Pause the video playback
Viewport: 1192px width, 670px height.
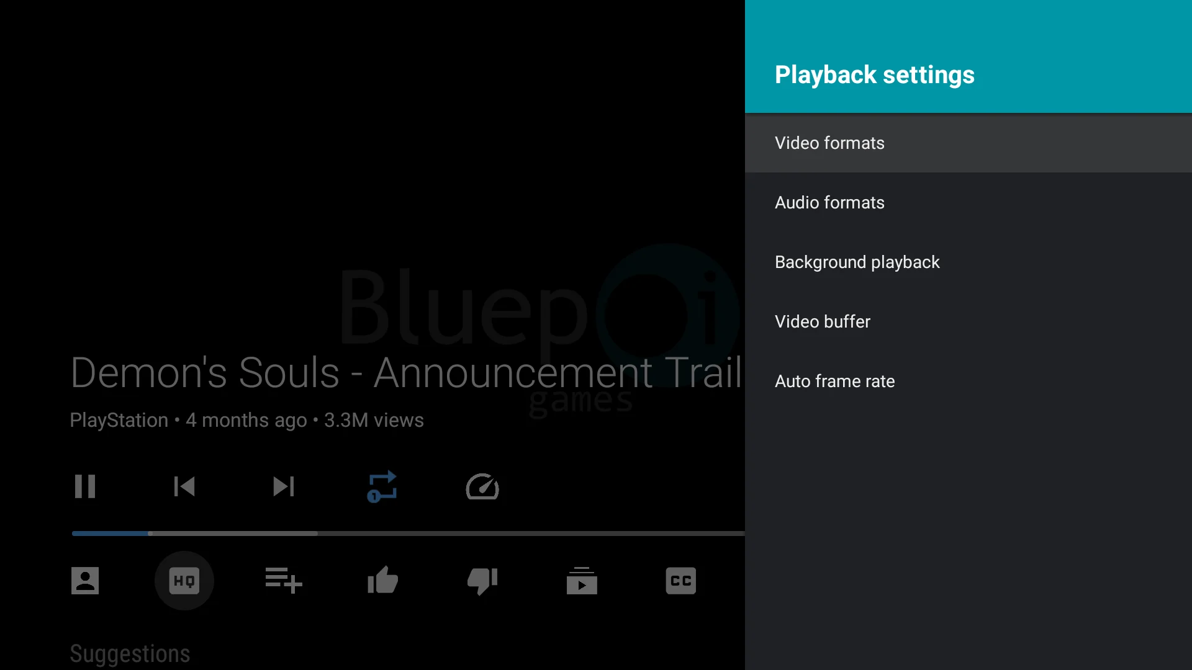[x=85, y=486]
